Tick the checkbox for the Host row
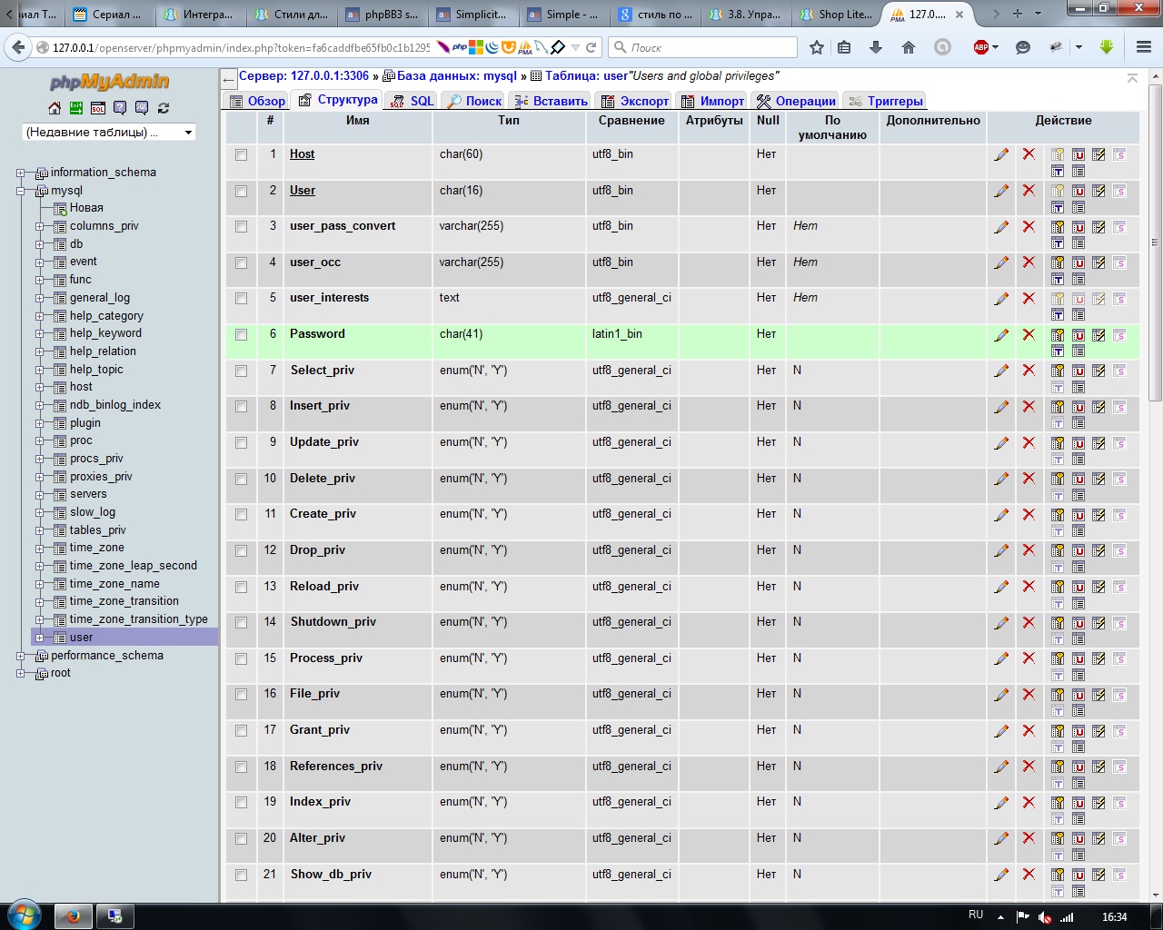This screenshot has height=930, width=1163. pos(241,155)
